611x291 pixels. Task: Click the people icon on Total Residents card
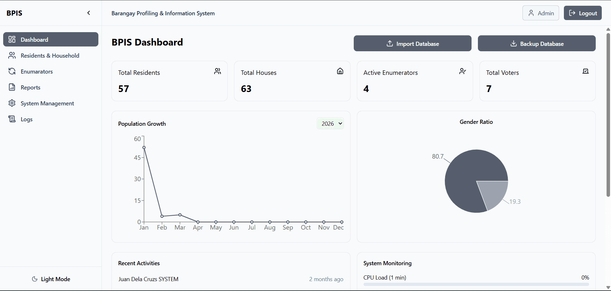pos(217,71)
